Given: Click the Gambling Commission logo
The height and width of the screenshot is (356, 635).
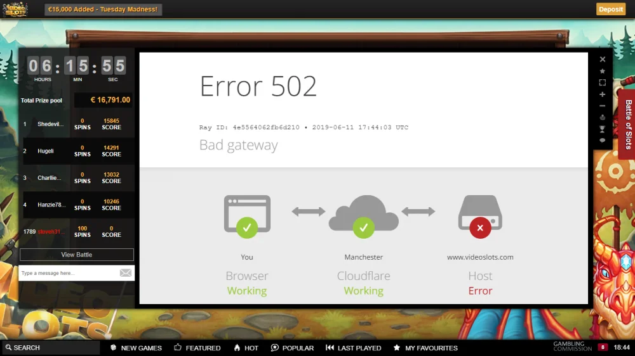Looking at the screenshot, I should click(x=572, y=346).
